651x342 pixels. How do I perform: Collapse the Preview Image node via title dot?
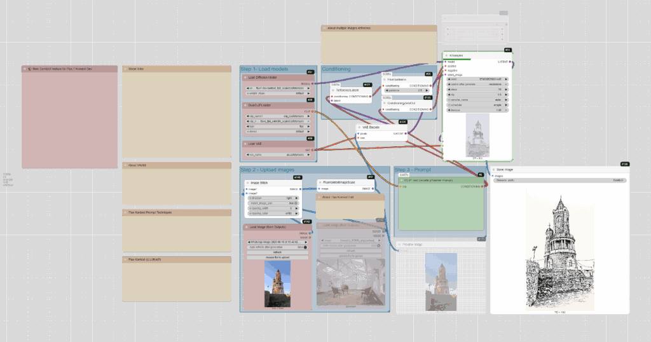point(399,245)
